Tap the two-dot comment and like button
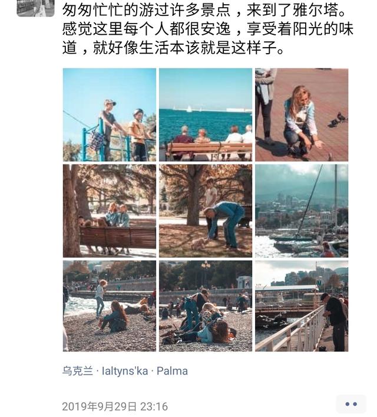Image resolution: width=377 pixels, height=417 pixels. click(x=350, y=404)
